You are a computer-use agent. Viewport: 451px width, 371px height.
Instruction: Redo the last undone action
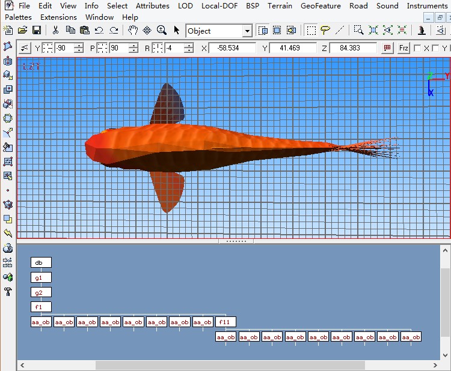tap(114, 30)
